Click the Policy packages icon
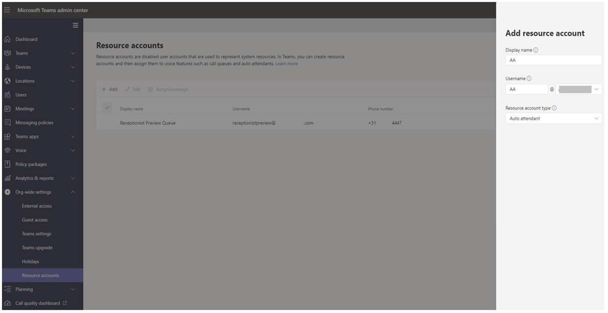Viewport: 608px width, 313px height. tap(7, 164)
